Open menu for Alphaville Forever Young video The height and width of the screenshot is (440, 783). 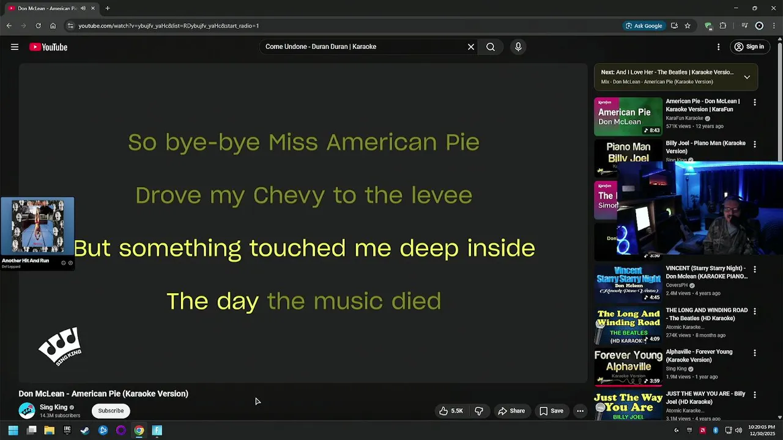tap(755, 353)
